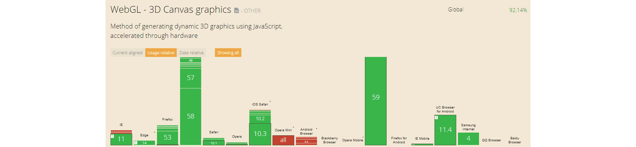The height and width of the screenshot is (147, 636).
Task: Switch to Current aligned view
Action: [x=128, y=53]
